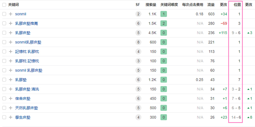Sort by the 搜索量 column header
255x127 pixels.
pos(151,5)
